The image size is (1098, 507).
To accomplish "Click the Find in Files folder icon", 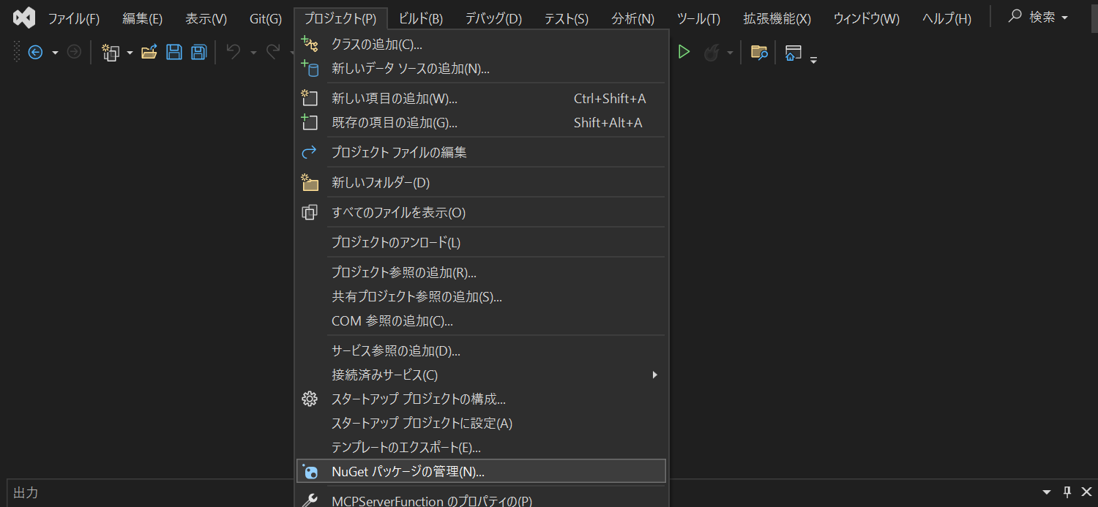I will 759,53.
